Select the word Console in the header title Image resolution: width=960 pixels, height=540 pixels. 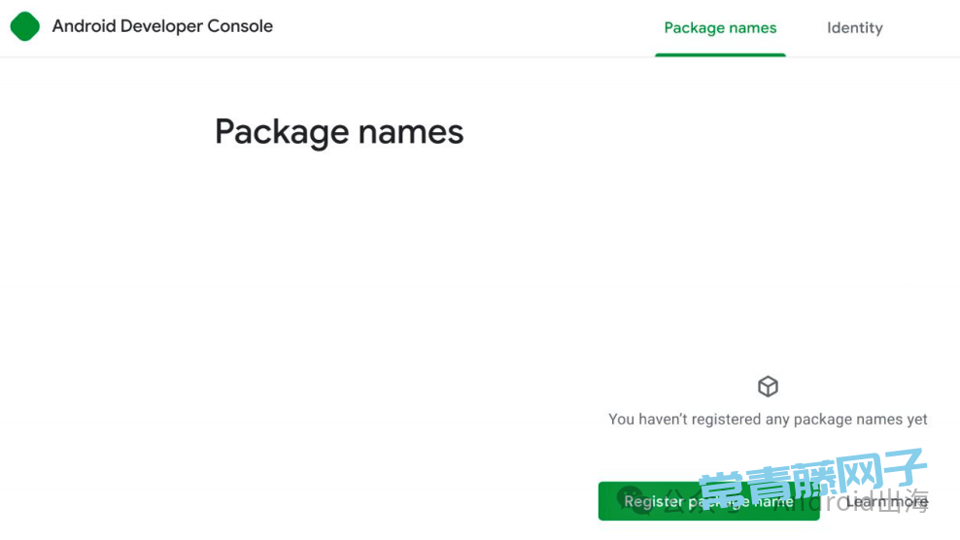click(x=240, y=26)
